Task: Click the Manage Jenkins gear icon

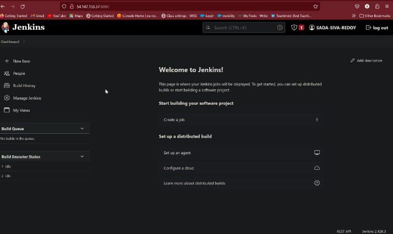Action: point(7,98)
